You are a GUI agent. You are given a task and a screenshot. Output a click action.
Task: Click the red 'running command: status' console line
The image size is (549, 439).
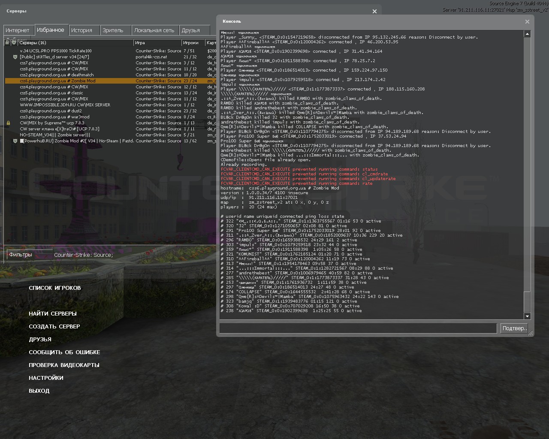point(299,169)
